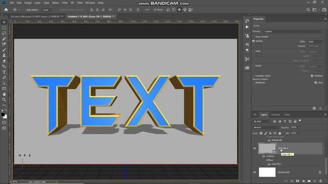This screenshot has width=328, height=184.
Task: Select the Zoom tool
Action: point(4,100)
